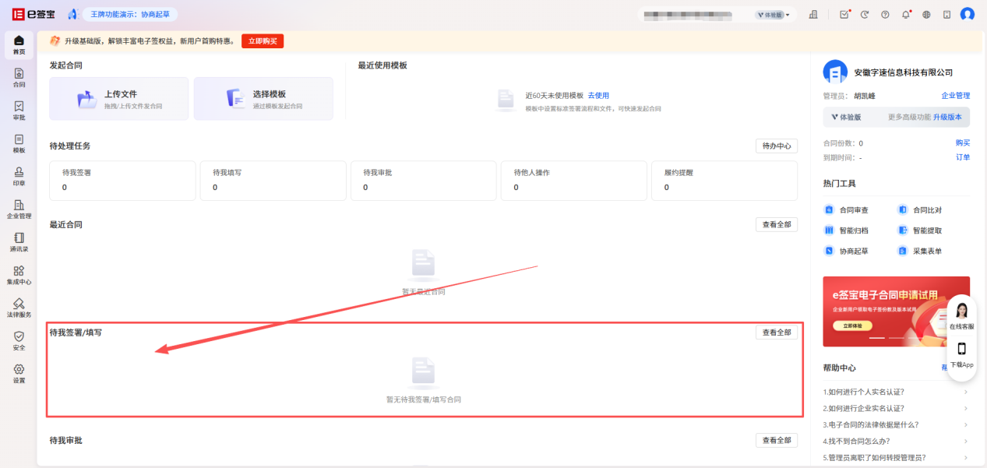
Task: Click the banner carousel indicator bar
Action: [877, 338]
